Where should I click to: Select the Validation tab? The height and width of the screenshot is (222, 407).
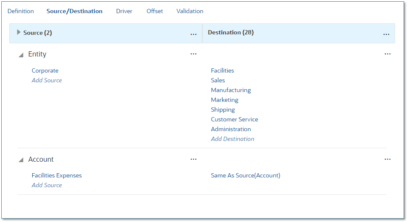point(189,11)
